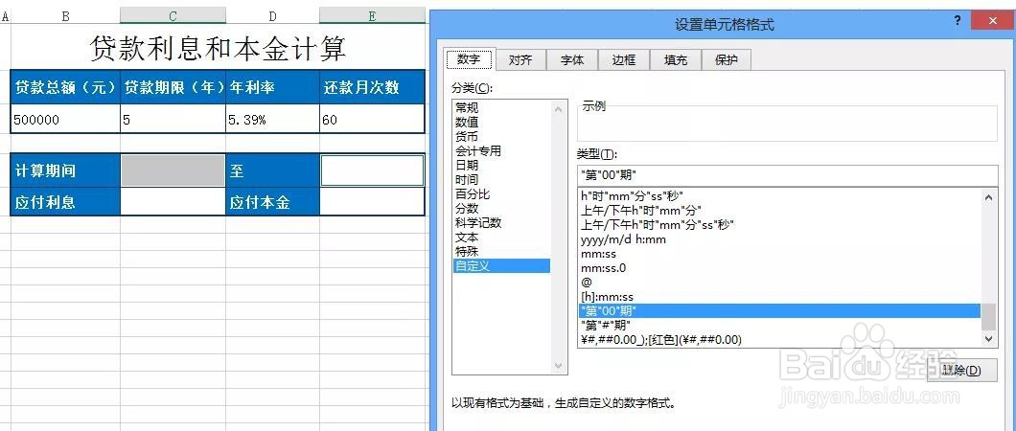Select 百分比 category
Image resolution: width=1016 pixels, height=431 pixels.
click(x=501, y=194)
